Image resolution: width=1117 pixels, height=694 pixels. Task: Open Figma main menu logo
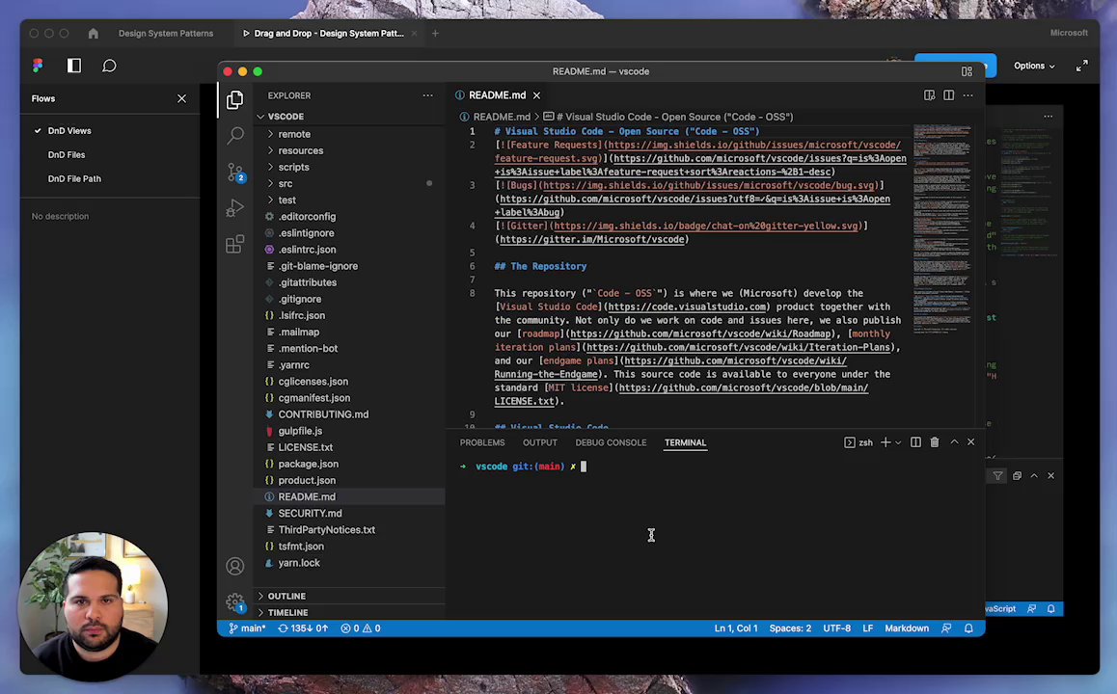pos(38,66)
